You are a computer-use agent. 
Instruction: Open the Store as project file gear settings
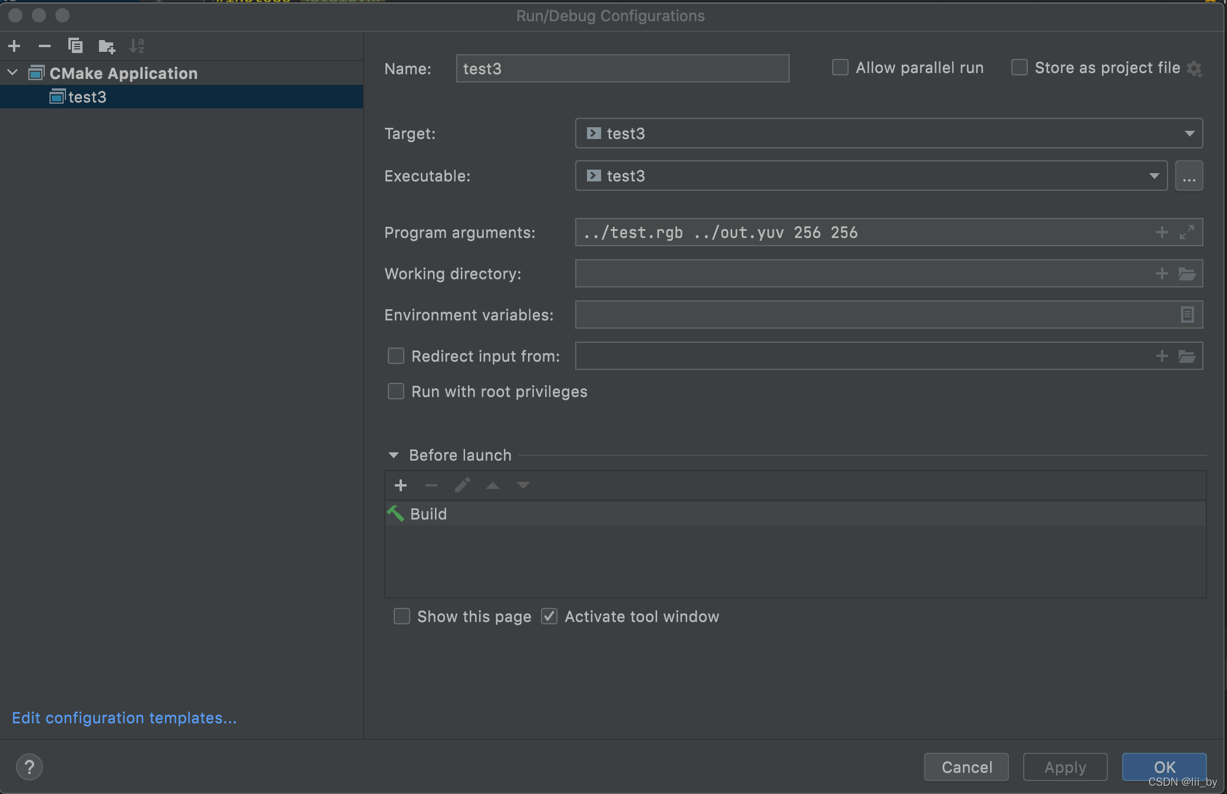pos(1195,68)
